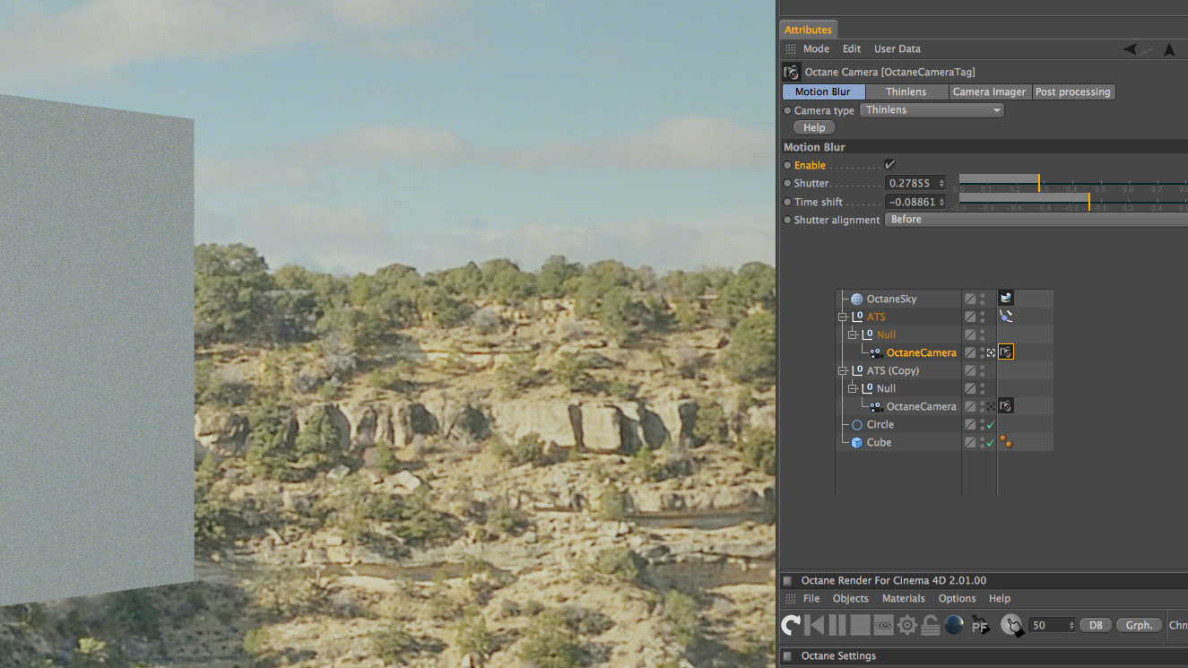This screenshot has width=1188, height=668.
Task: Switch to the Camera Imager tab
Action: tap(990, 91)
